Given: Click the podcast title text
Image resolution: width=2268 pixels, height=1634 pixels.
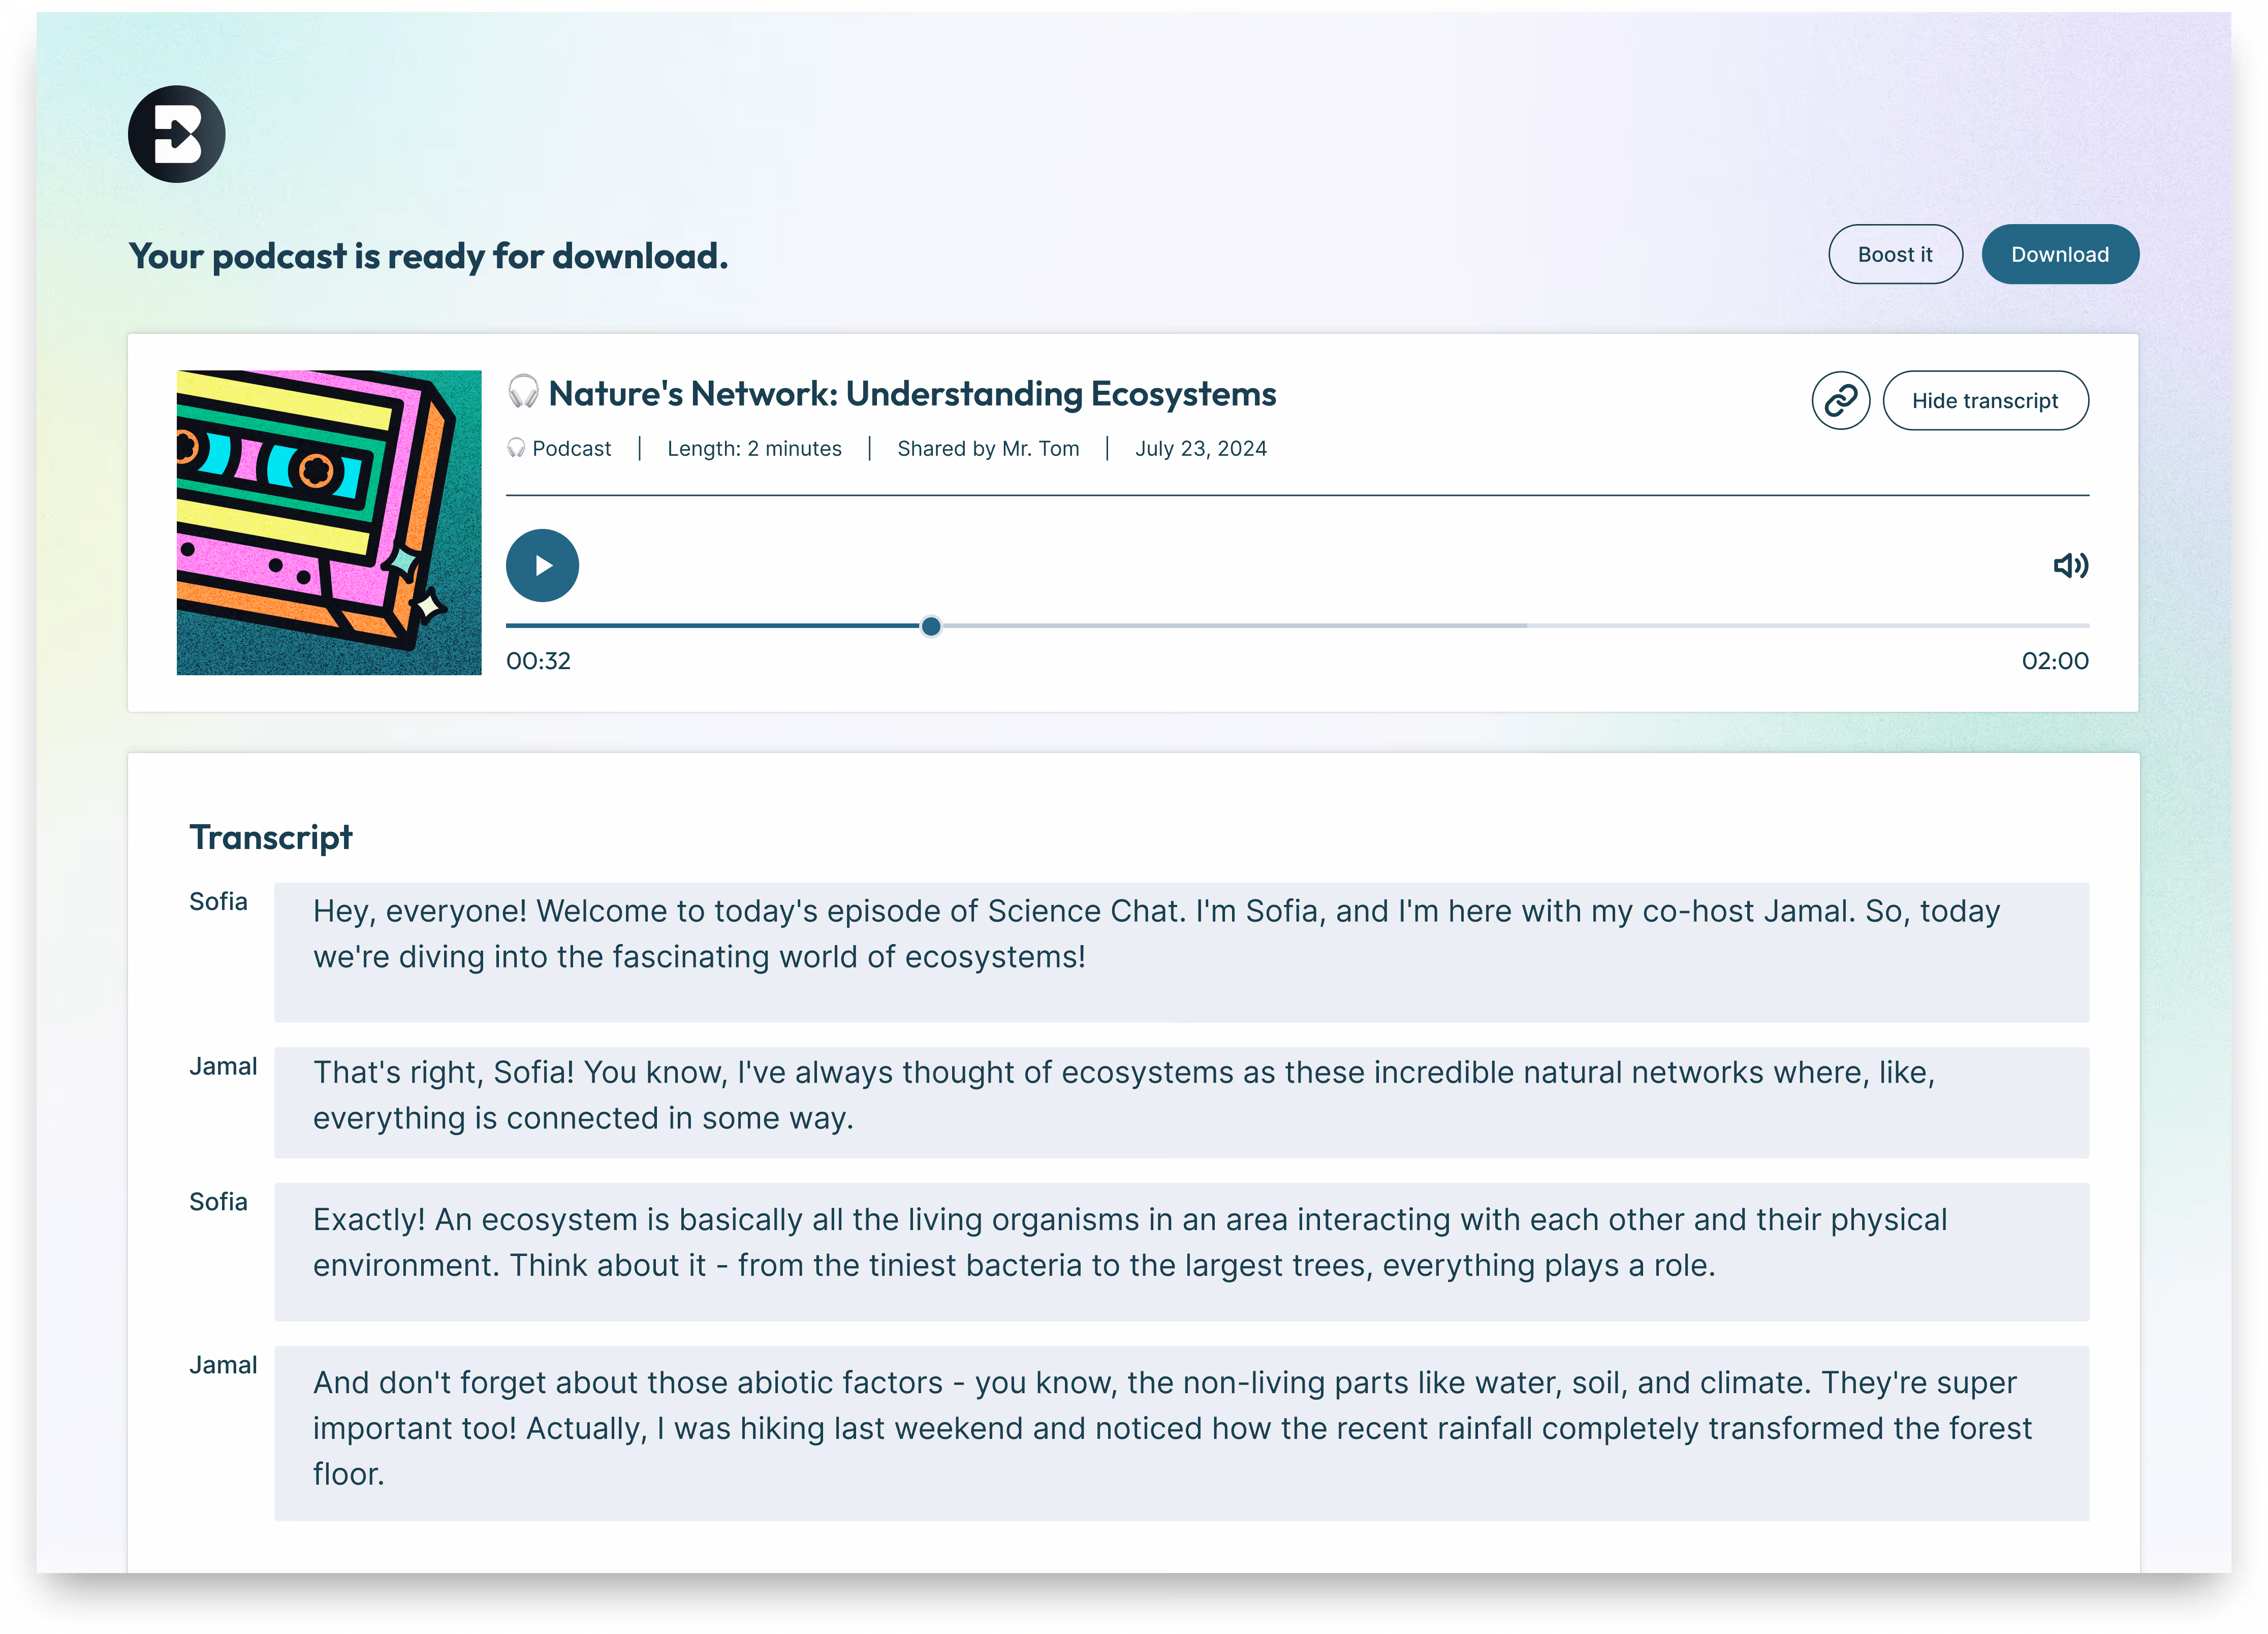Looking at the screenshot, I should tap(912, 394).
